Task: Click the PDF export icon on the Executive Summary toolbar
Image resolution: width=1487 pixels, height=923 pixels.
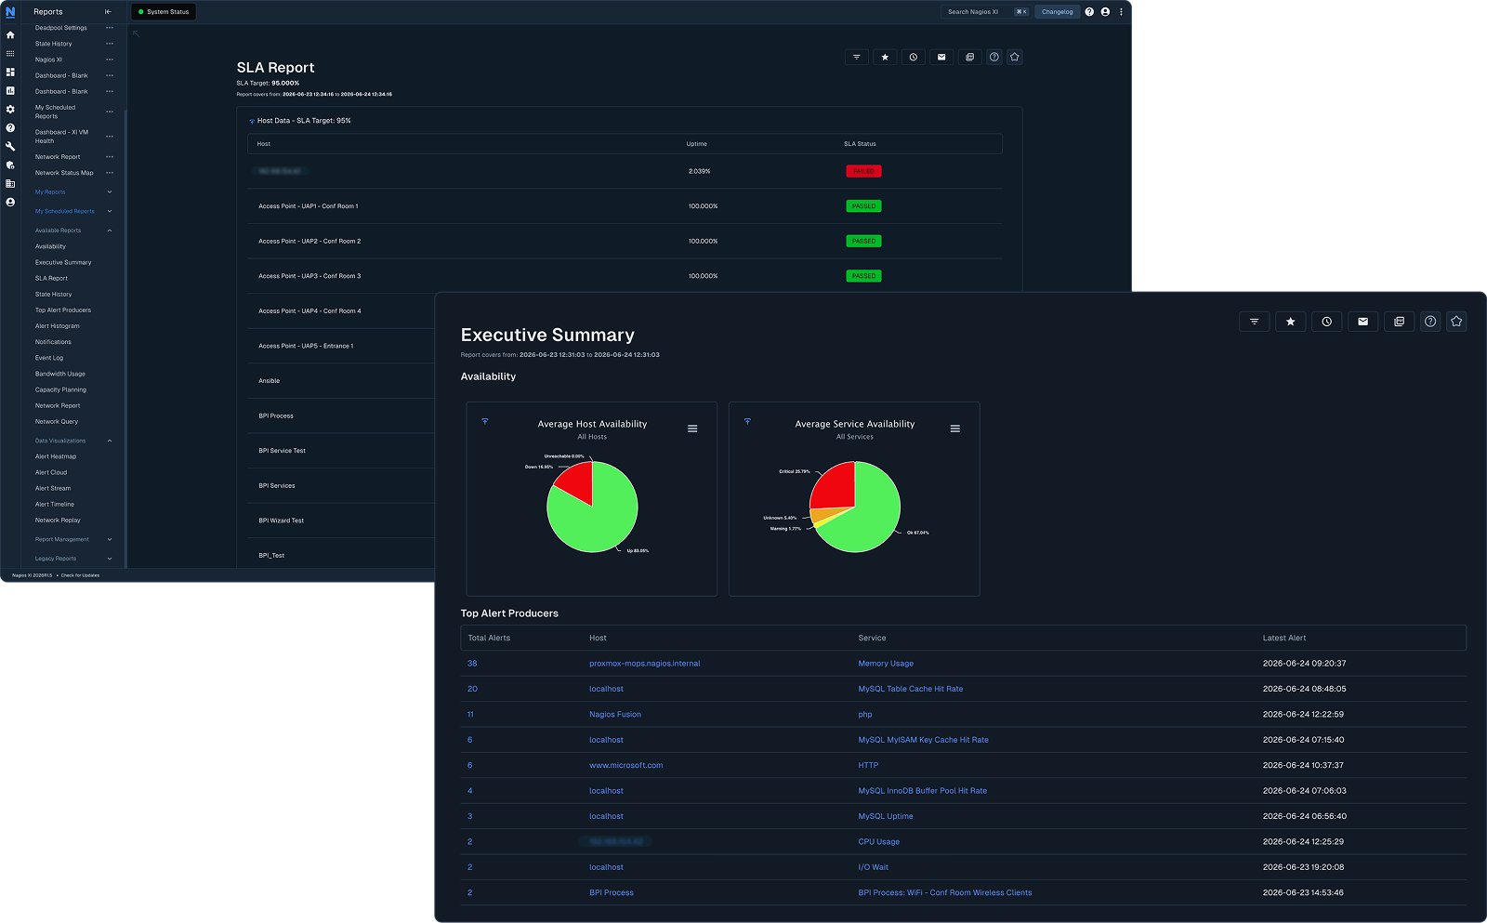Action: [1399, 322]
